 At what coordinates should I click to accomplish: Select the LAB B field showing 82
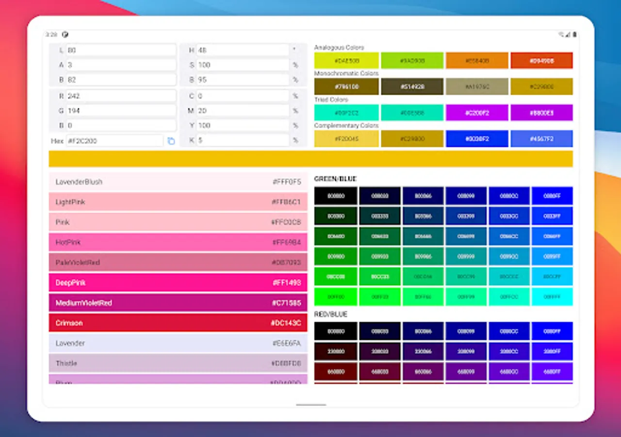point(121,79)
